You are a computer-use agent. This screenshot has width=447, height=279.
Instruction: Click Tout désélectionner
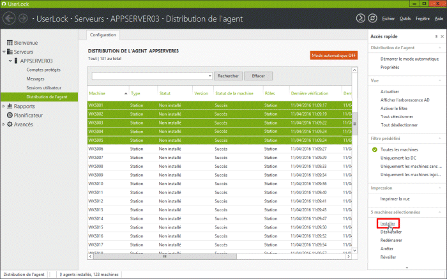click(399, 125)
